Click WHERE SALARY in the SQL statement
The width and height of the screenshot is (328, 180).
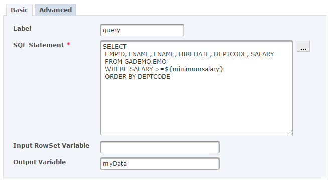tap(129, 69)
